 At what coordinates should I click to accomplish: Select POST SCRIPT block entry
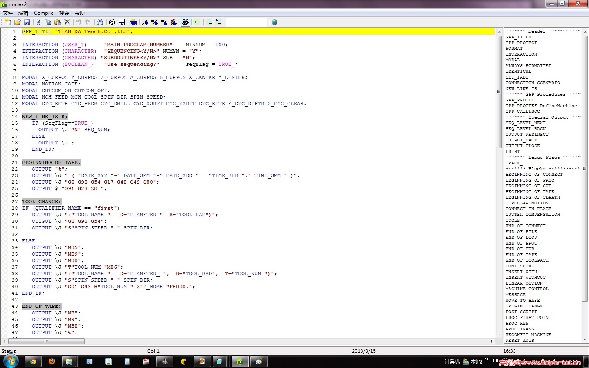pyautogui.click(x=521, y=312)
